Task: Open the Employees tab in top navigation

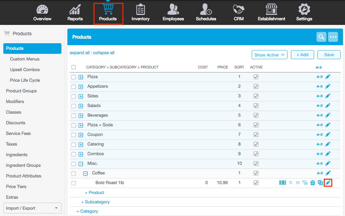Action: (173, 13)
